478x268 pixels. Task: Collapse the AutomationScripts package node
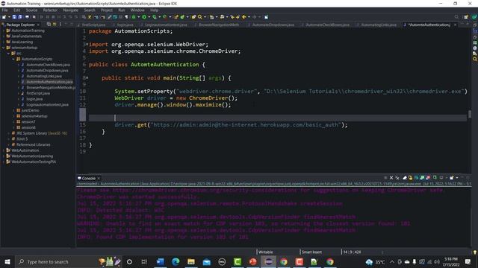pyautogui.click(x=13, y=59)
